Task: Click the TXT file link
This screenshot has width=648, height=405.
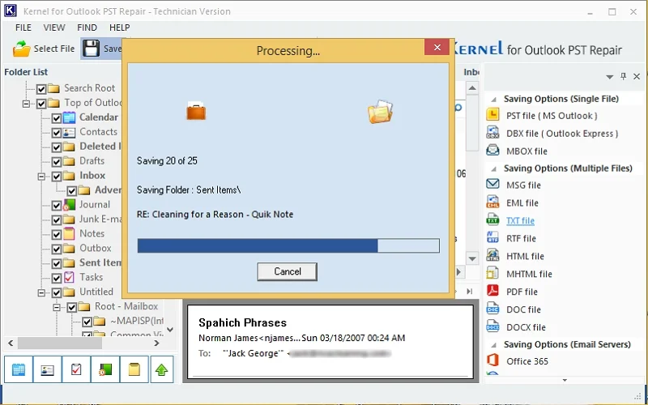Action: [520, 220]
